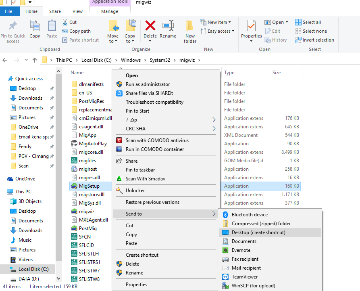
Task: Click the left pane vertical scrollbar
Action: (x=59, y=161)
